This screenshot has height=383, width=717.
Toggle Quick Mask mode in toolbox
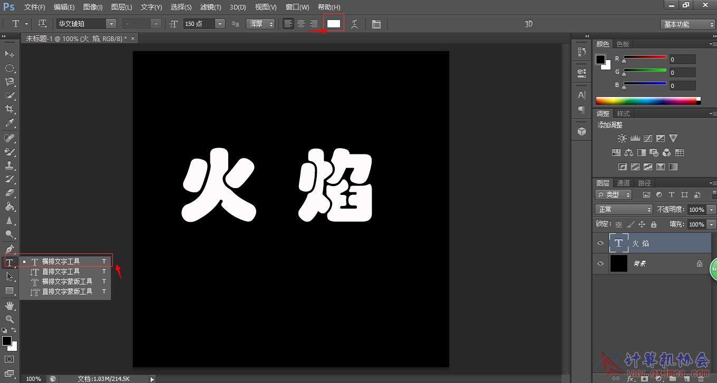pos(9,359)
